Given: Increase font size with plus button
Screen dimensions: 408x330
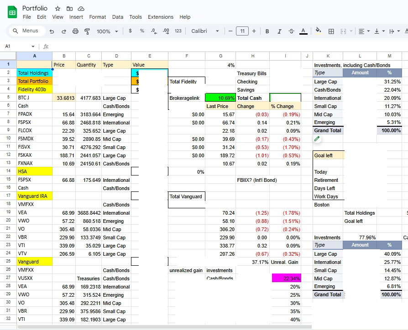Looking at the screenshot, I should tap(254, 31).
